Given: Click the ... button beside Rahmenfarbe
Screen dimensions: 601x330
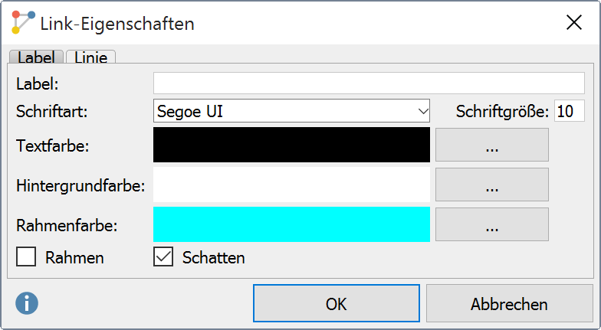Looking at the screenshot, I should [x=492, y=224].
